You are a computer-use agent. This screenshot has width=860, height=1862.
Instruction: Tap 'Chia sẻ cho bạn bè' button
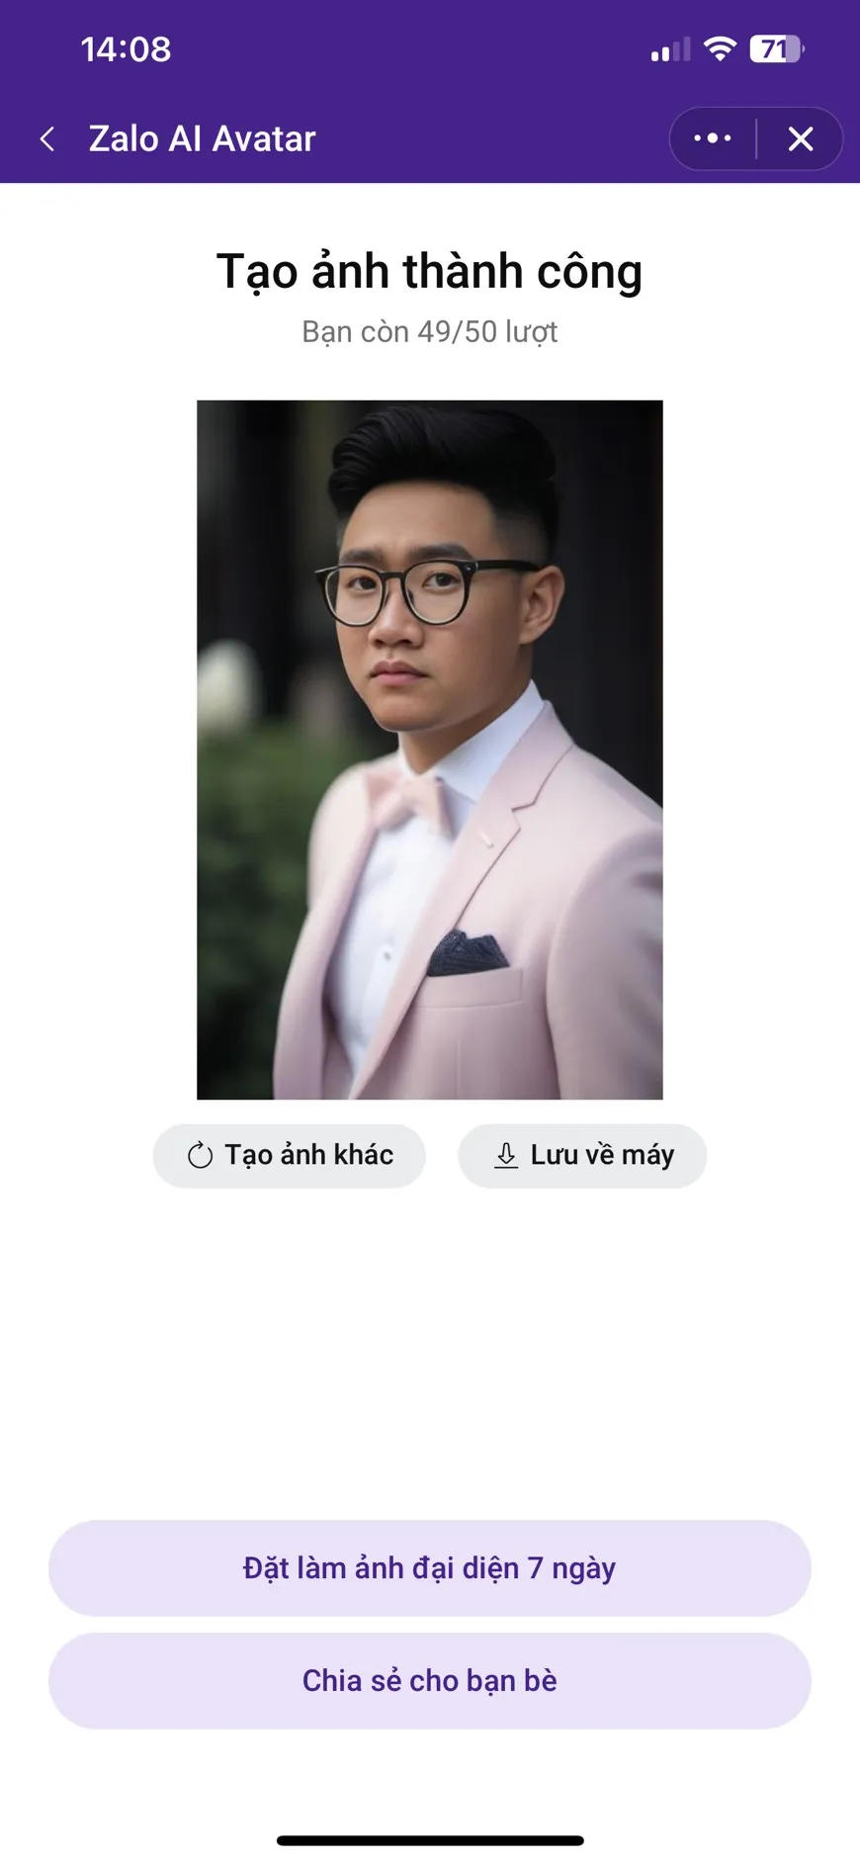(x=430, y=1681)
